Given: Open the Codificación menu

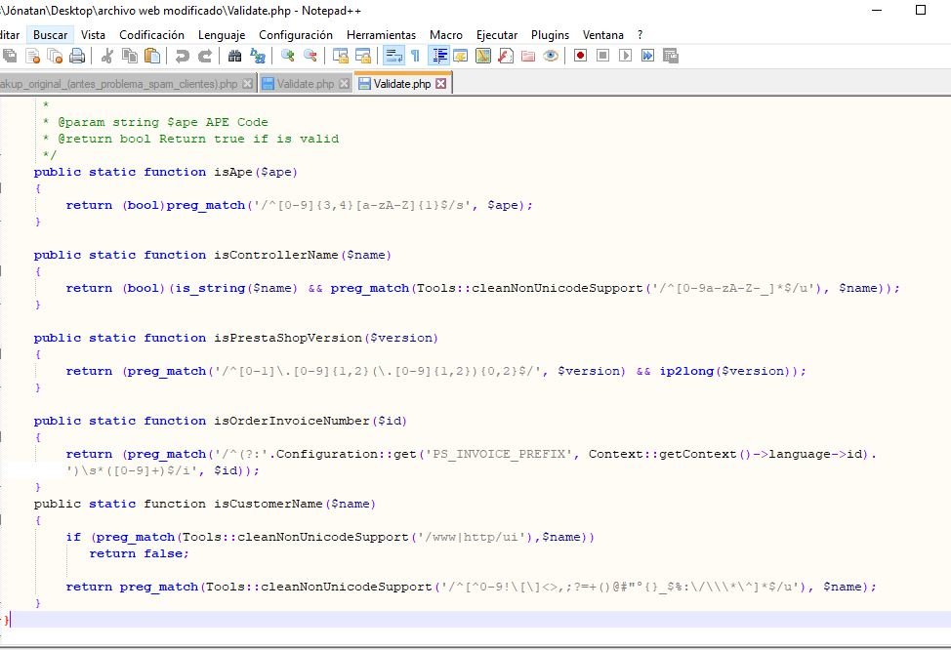Looking at the screenshot, I should pyautogui.click(x=151, y=34).
